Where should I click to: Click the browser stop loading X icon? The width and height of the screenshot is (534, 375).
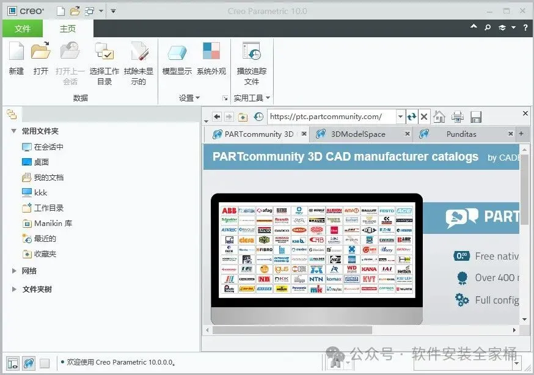(424, 117)
